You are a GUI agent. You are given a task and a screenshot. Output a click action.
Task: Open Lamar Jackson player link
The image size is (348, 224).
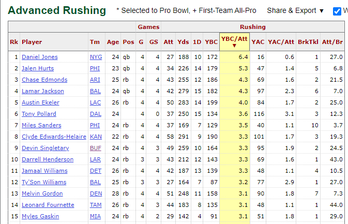click(41, 91)
